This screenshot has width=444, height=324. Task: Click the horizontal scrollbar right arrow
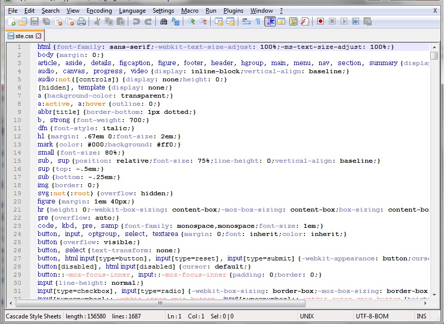[425, 303]
